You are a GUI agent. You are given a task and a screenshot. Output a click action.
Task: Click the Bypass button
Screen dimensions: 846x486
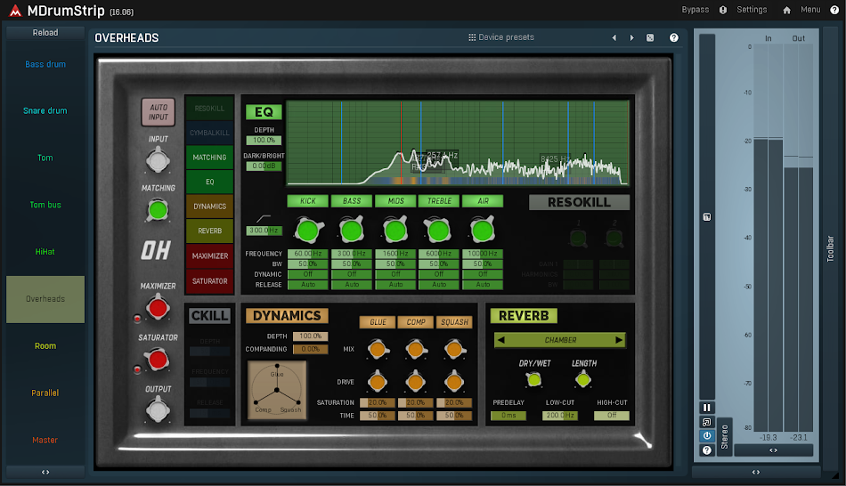[695, 10]
